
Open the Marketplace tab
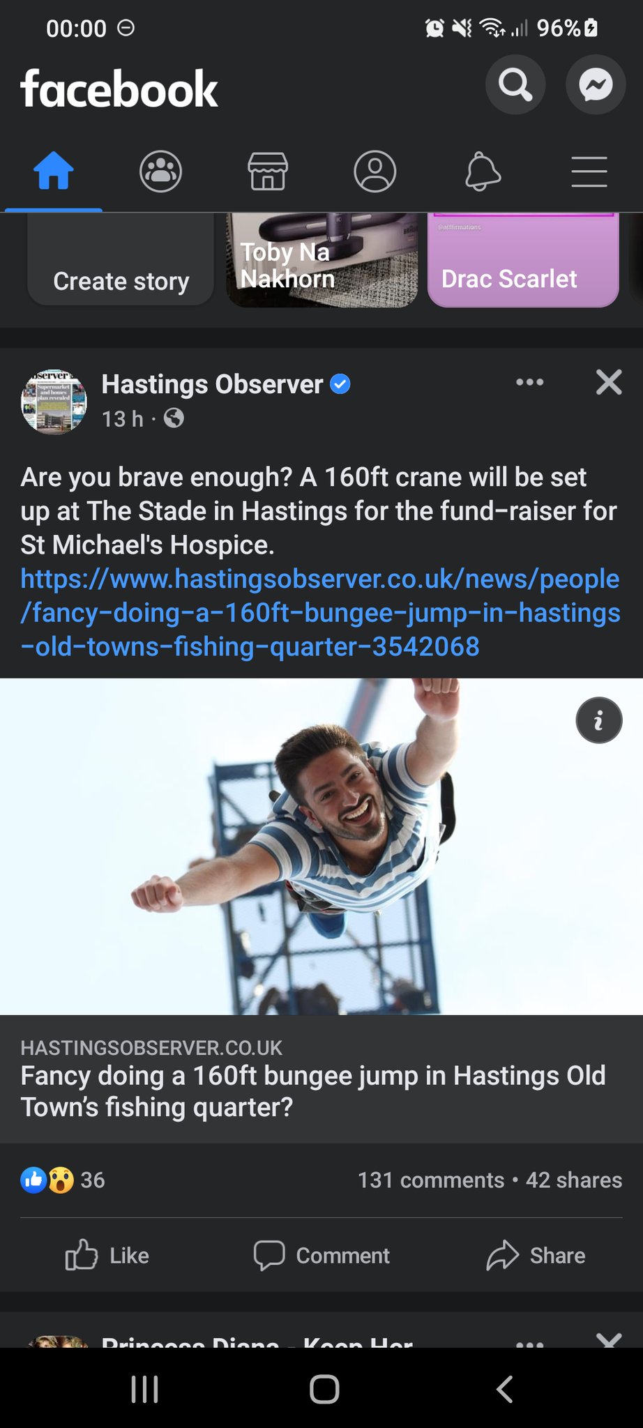(x=268, y=172)
